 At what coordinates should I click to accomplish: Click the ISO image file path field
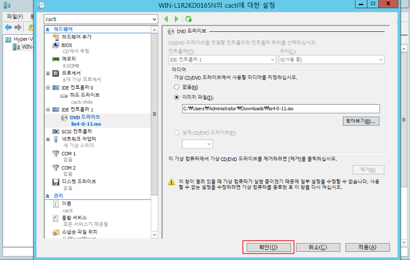click(x=280, y=108)
